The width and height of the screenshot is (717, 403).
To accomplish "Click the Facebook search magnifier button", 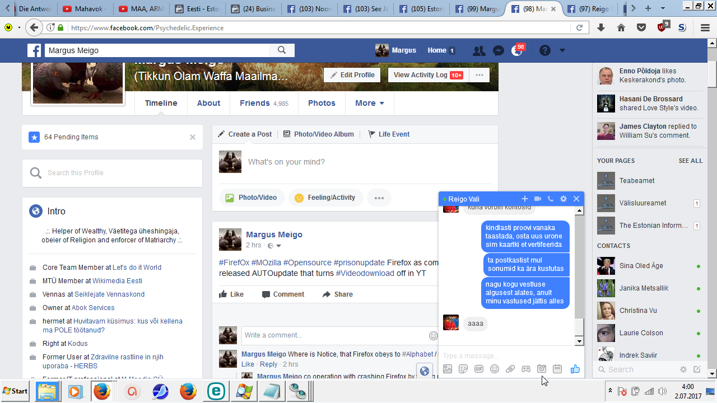I will coord(282,50).
